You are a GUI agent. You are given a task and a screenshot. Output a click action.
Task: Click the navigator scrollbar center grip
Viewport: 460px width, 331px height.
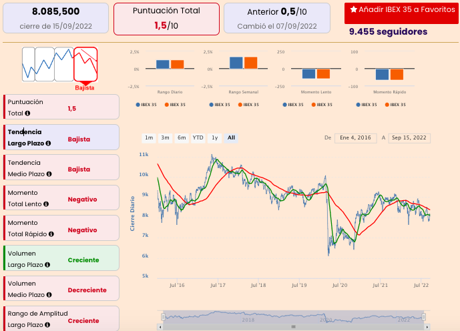[x=293, y=326]
